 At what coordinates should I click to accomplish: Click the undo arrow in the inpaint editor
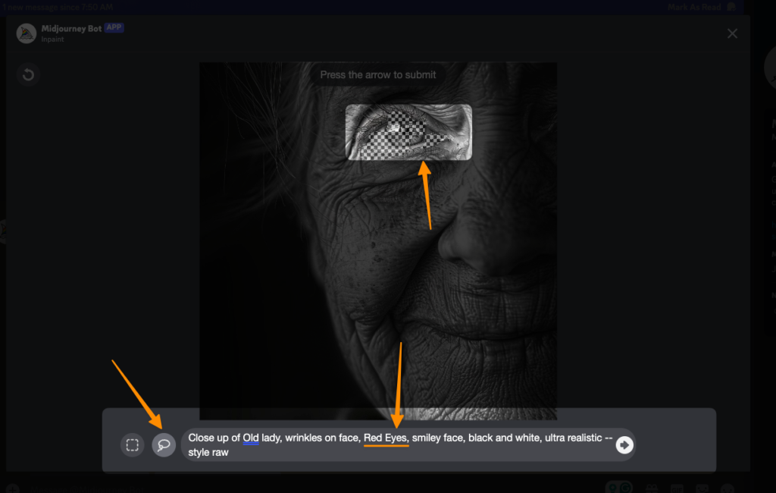[x=28, y=75]
